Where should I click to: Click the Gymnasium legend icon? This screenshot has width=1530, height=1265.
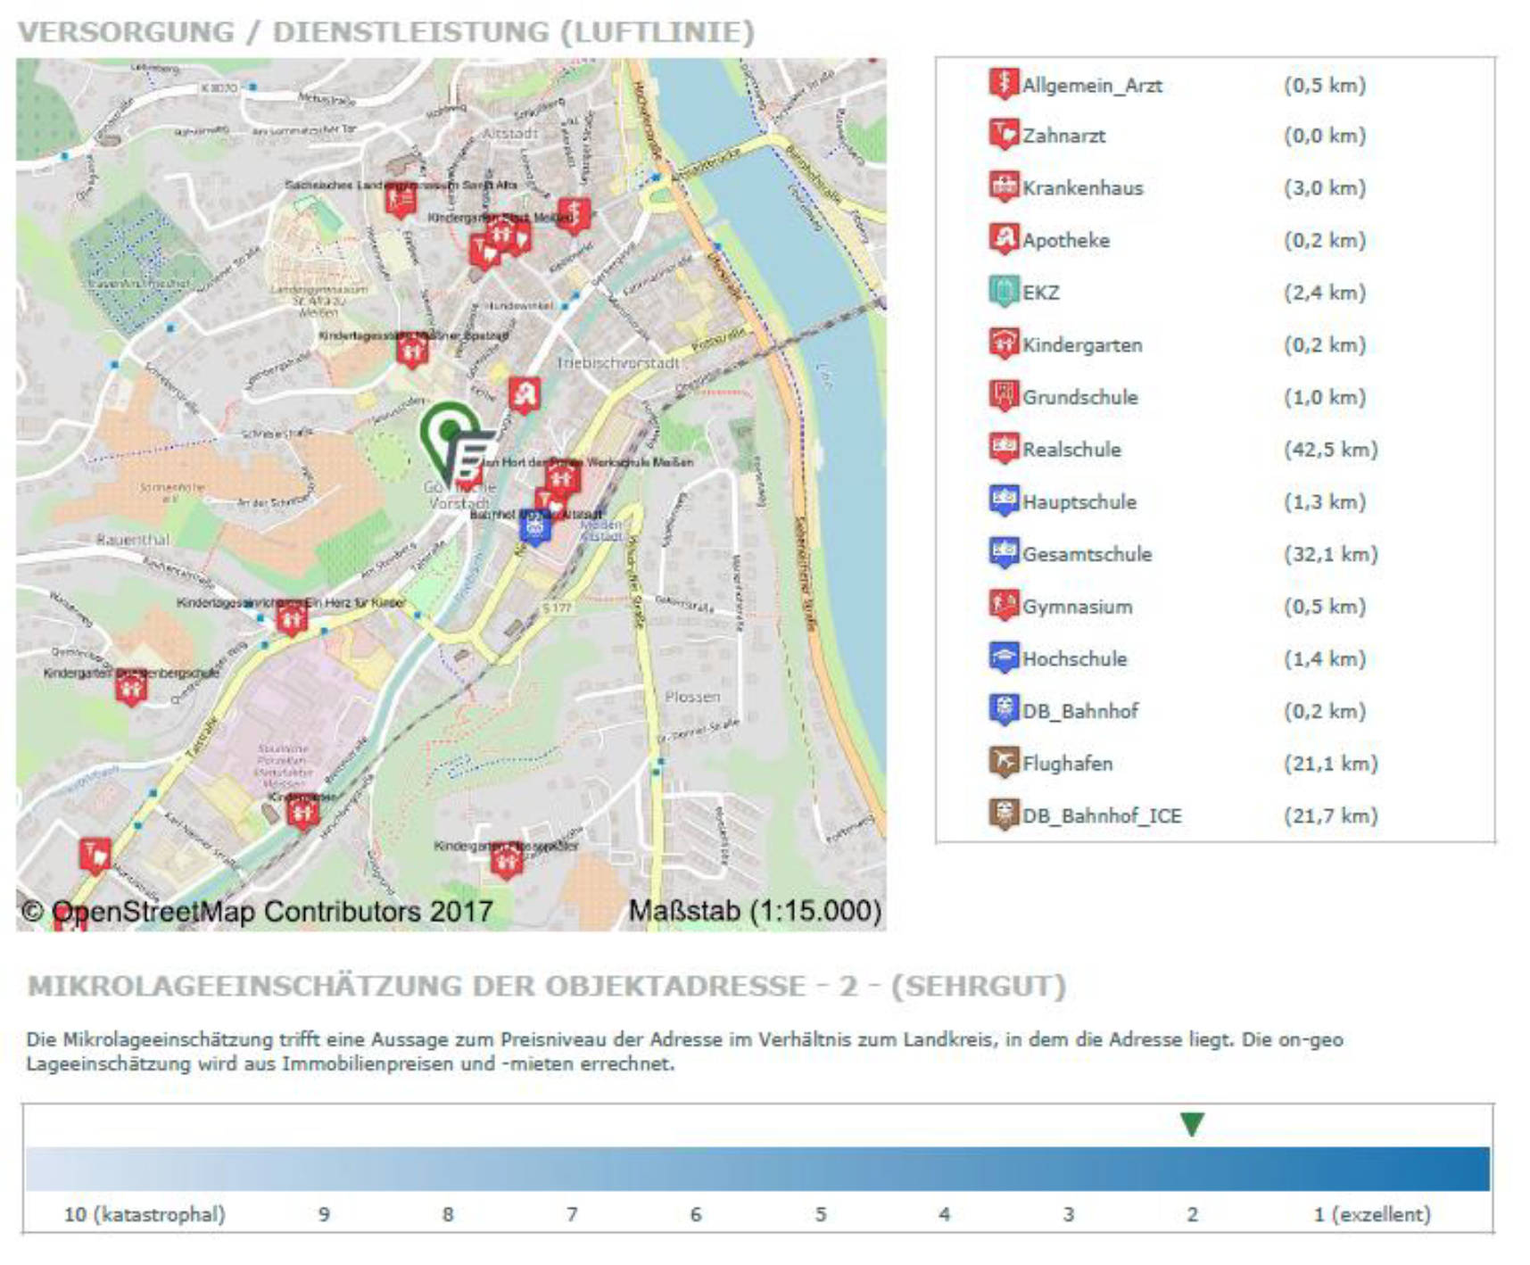click(x=1004, y=605)
